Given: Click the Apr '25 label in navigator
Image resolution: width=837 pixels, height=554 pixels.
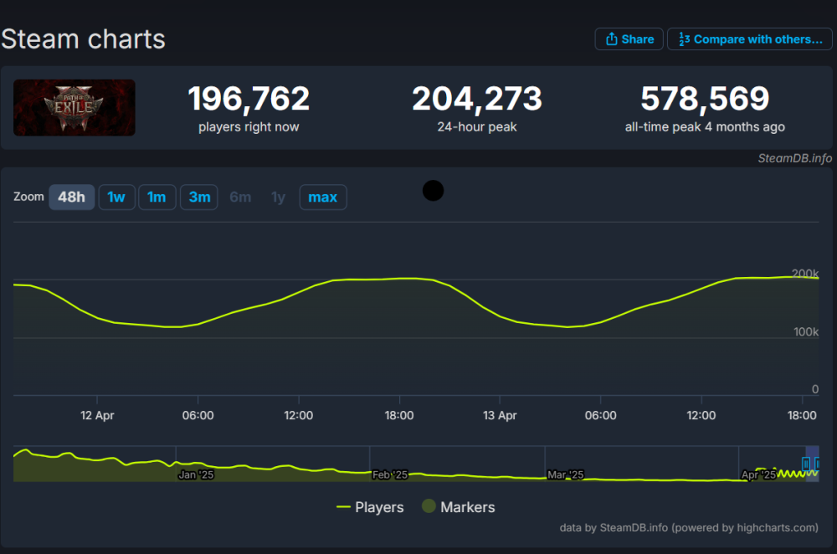Looking at the screenshot, I should [x=758, y=474].
